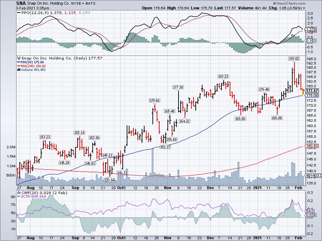Click the 141.13 low price label

(x=122, y=173)
